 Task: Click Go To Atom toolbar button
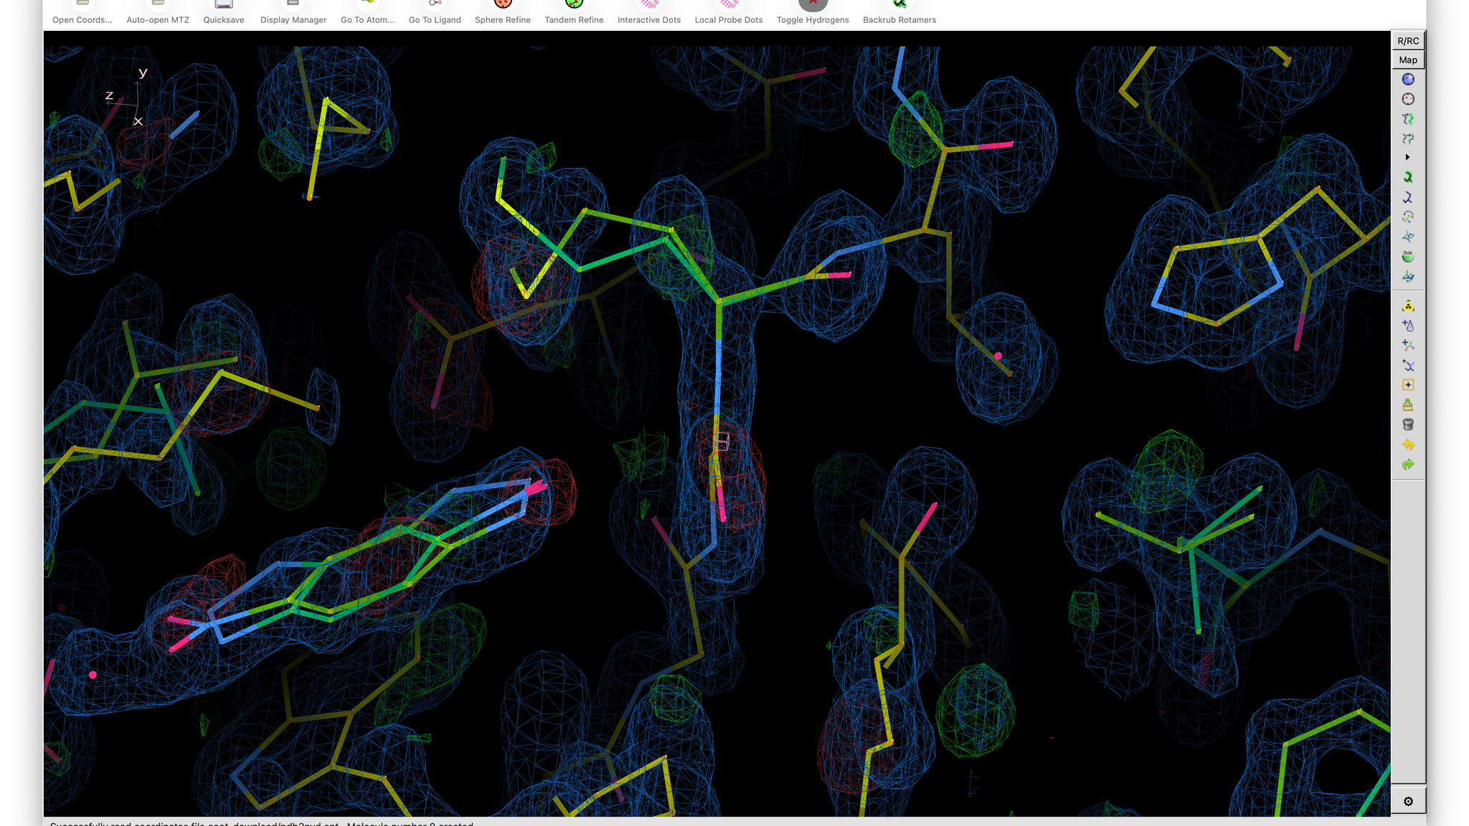click(x=367, y=14)
